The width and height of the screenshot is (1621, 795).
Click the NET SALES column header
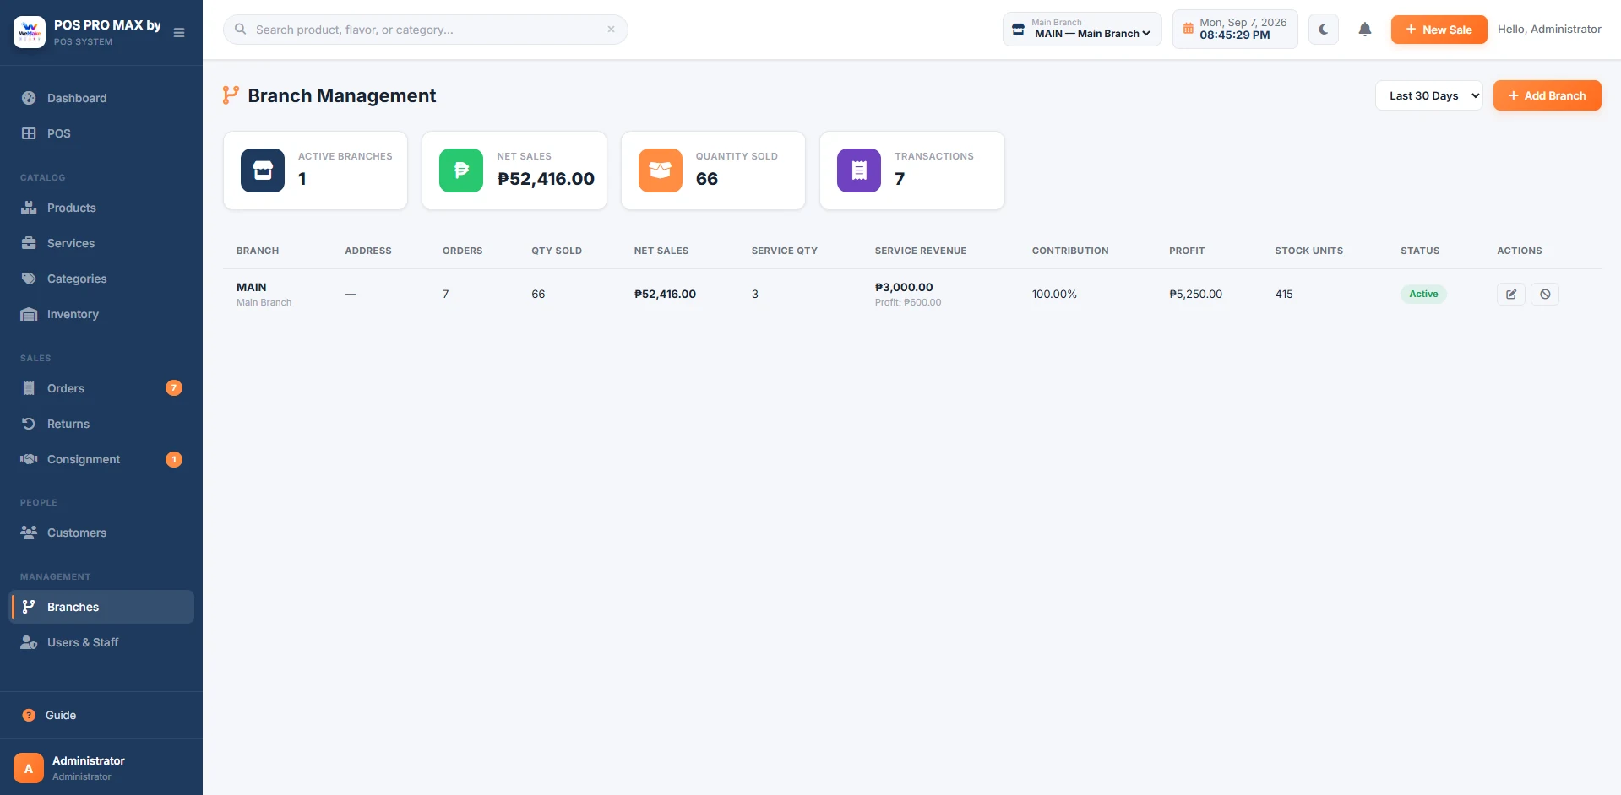point(661,251)
